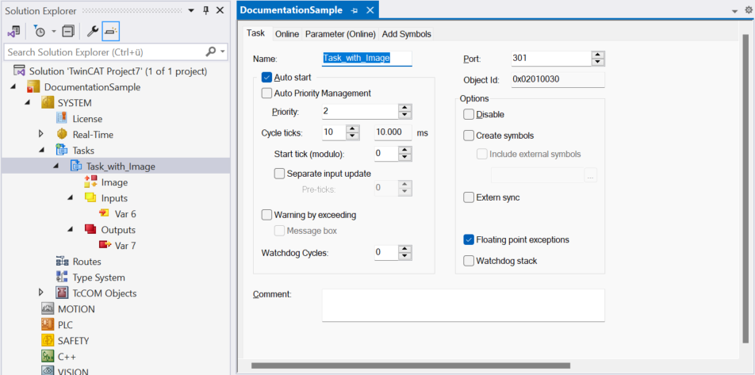Uncheck the Auto start checkbox
The height and width of the screenshot is (375, 755).
(266, 77)
